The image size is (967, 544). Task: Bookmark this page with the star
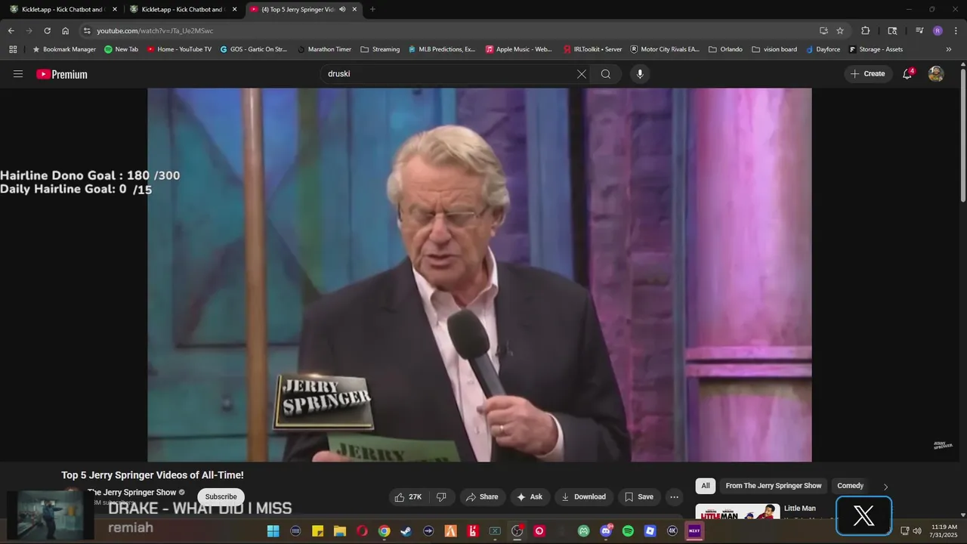(x=840, y=31)
